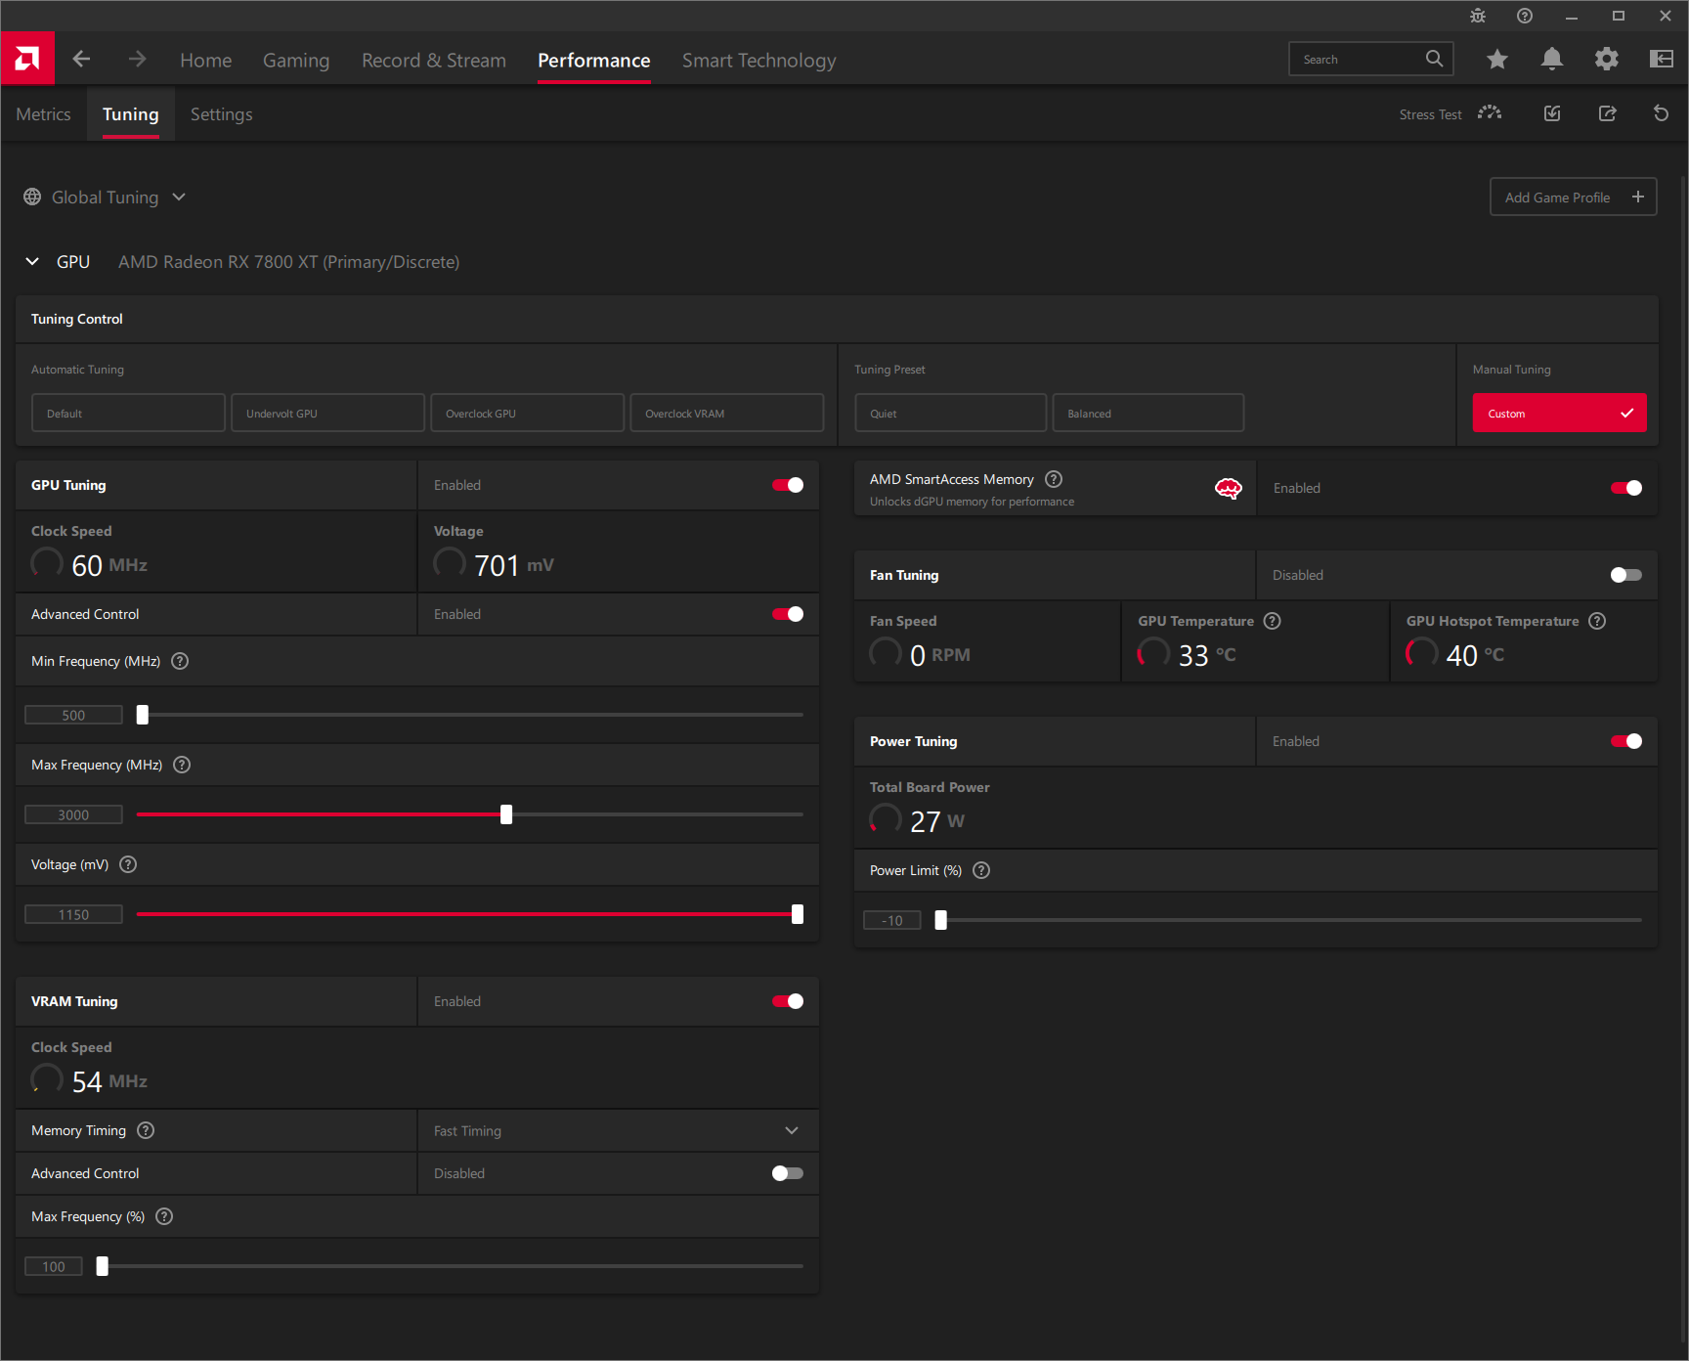This screenshot has height=1361, width=1689.
Task: Select the Balanced tuning preset
Action: [x=1148, y=413]
